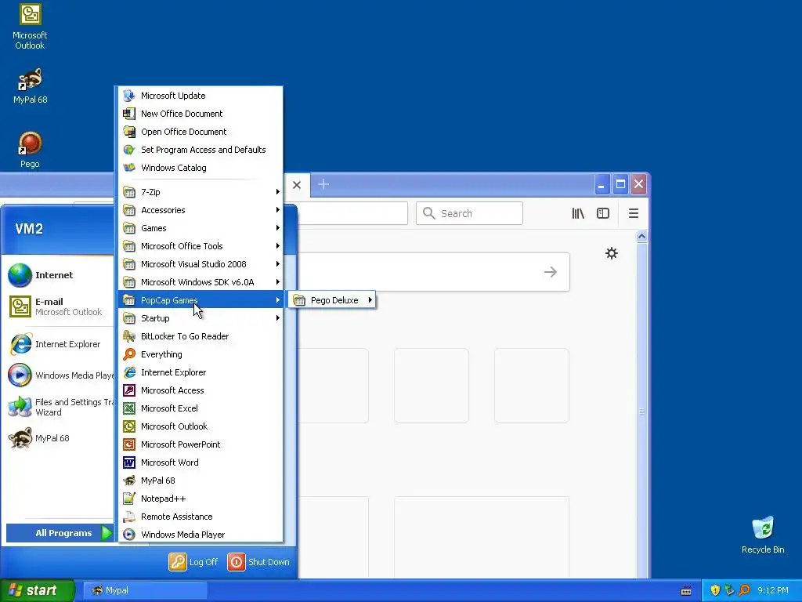Viewport: 802px width, 602px height.
Task: Toggle the Mypal sidebar icon
Action: click(x=603, y=213)
